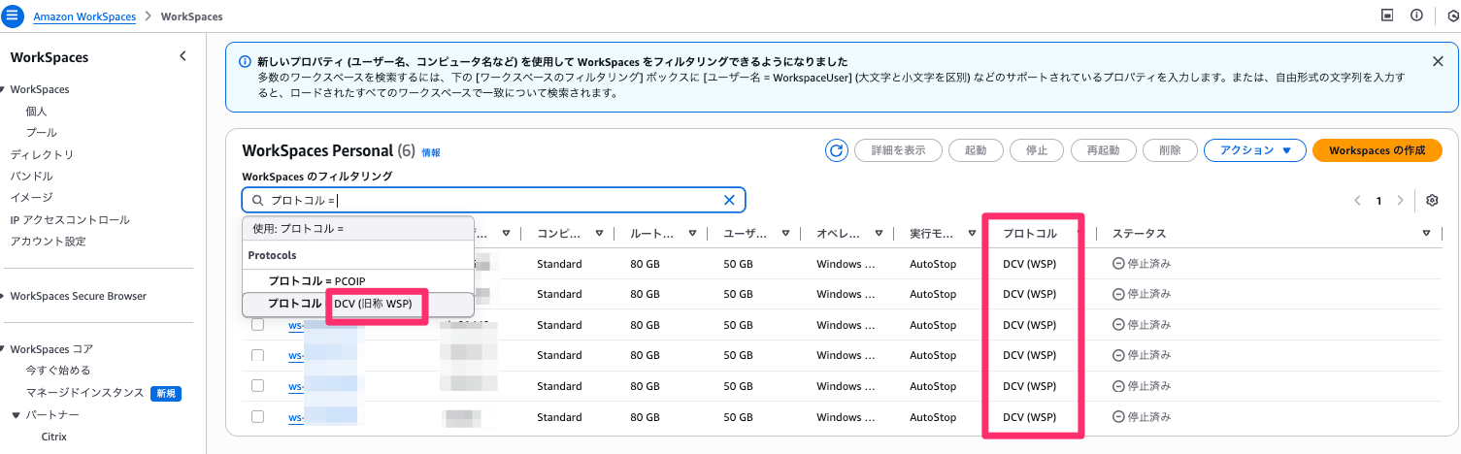Go to the previous page arrow
Image resolution: width=1461 pixels, height=454 pixels.
tap(1357, 200)
